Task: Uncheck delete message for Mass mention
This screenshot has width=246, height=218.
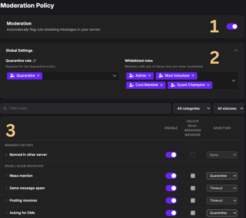Action: pyautogui.click(x=193, y=176)
